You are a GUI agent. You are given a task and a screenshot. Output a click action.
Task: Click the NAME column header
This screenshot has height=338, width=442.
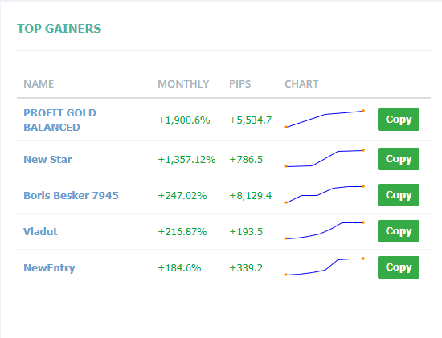coord(39,84)
